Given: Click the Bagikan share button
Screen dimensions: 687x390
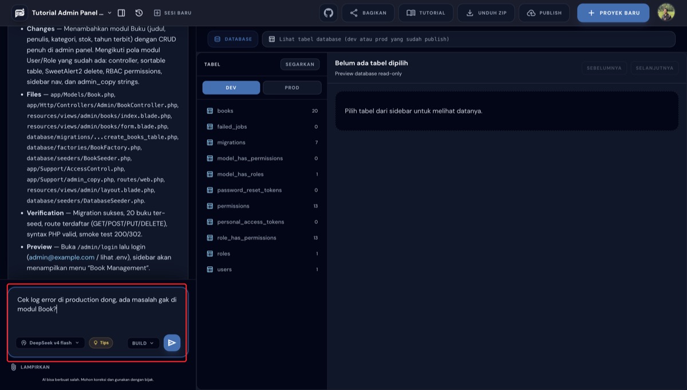Looking at the screenshot, I should coord(368,13).
